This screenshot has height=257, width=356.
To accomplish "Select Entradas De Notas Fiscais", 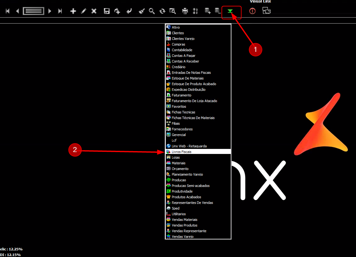I will click(198, 73).
